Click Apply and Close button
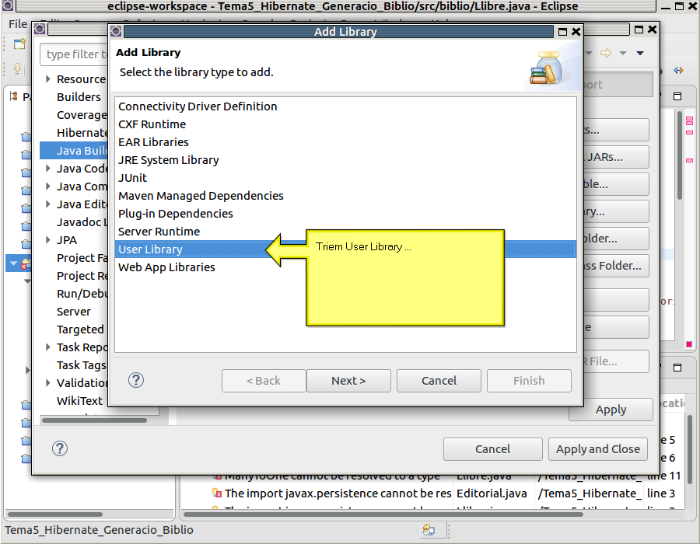The image size is (700, 544). [x=598, y=449]
